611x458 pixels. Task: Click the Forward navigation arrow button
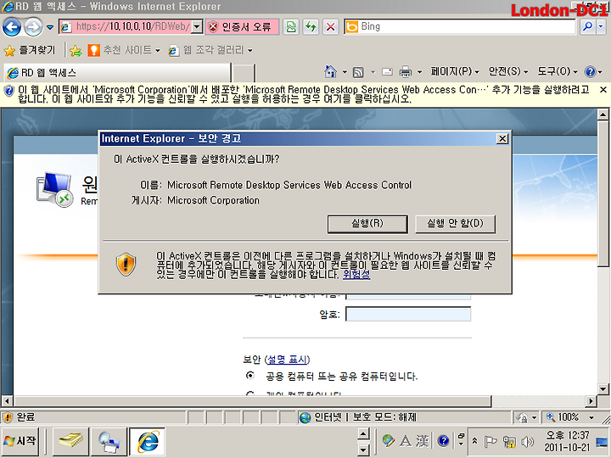click(33, 27)
